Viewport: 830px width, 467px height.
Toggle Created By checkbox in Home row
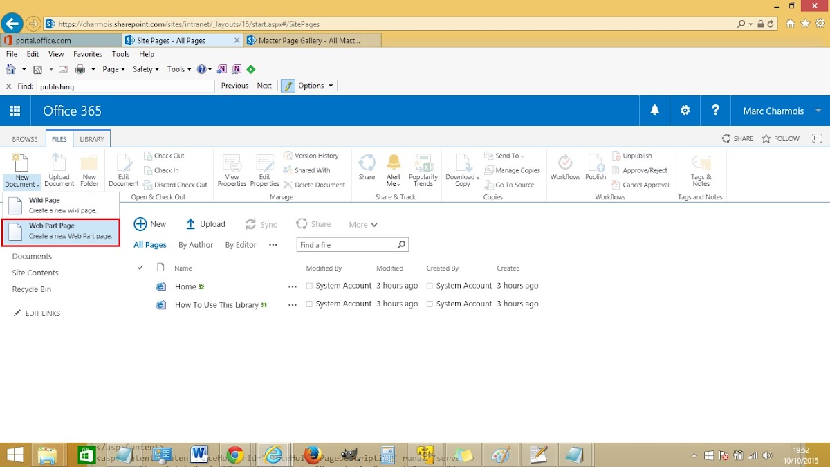coord(430,286)
